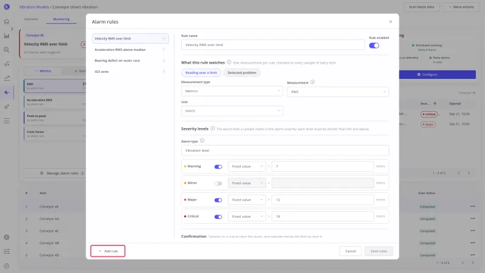Open the Vibration Models breadcrumb link

point(34,7)
